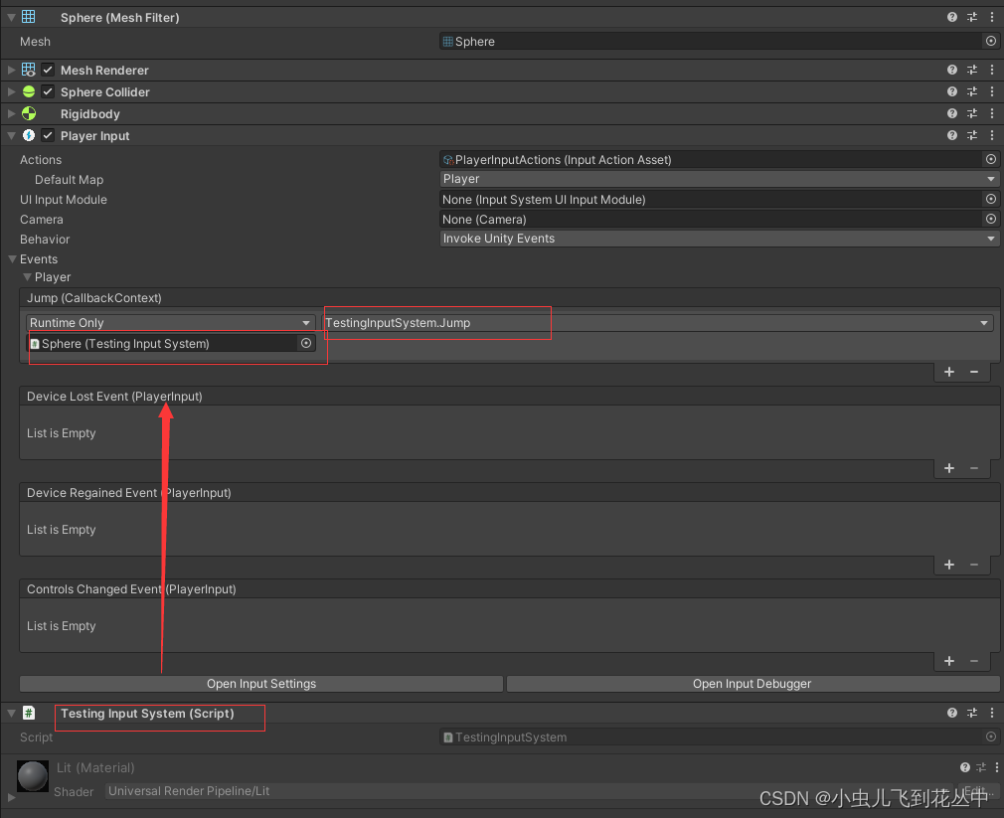1004x818 pixels.
Task: Collapse the Player events foldout
Action: [x=27, y=277]
